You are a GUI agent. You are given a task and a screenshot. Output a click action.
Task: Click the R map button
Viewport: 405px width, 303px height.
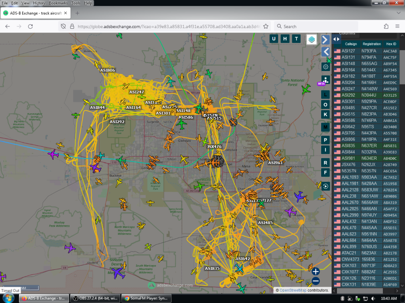[326, 163]
